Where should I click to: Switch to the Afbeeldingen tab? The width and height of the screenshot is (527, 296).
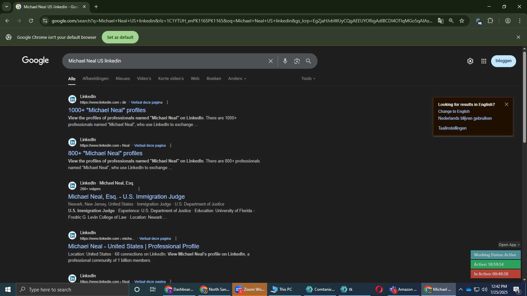point(96,79)
